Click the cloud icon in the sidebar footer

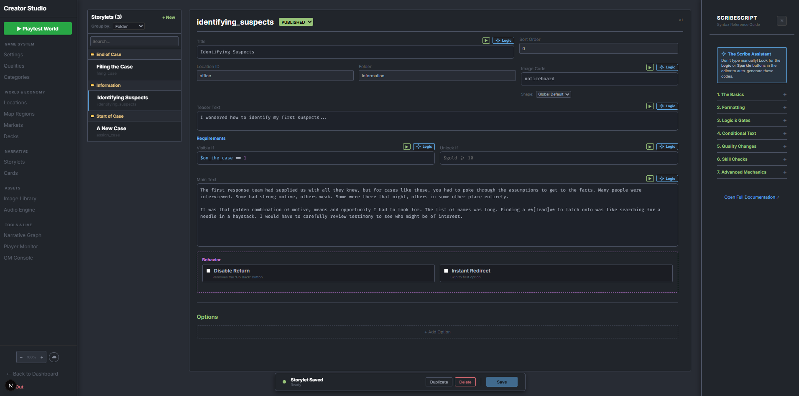(x=54, y=357)
